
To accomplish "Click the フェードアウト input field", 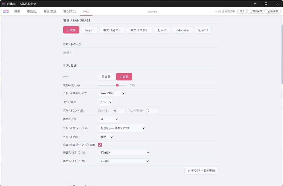I will pyautogui.click(x=153, y=111).
